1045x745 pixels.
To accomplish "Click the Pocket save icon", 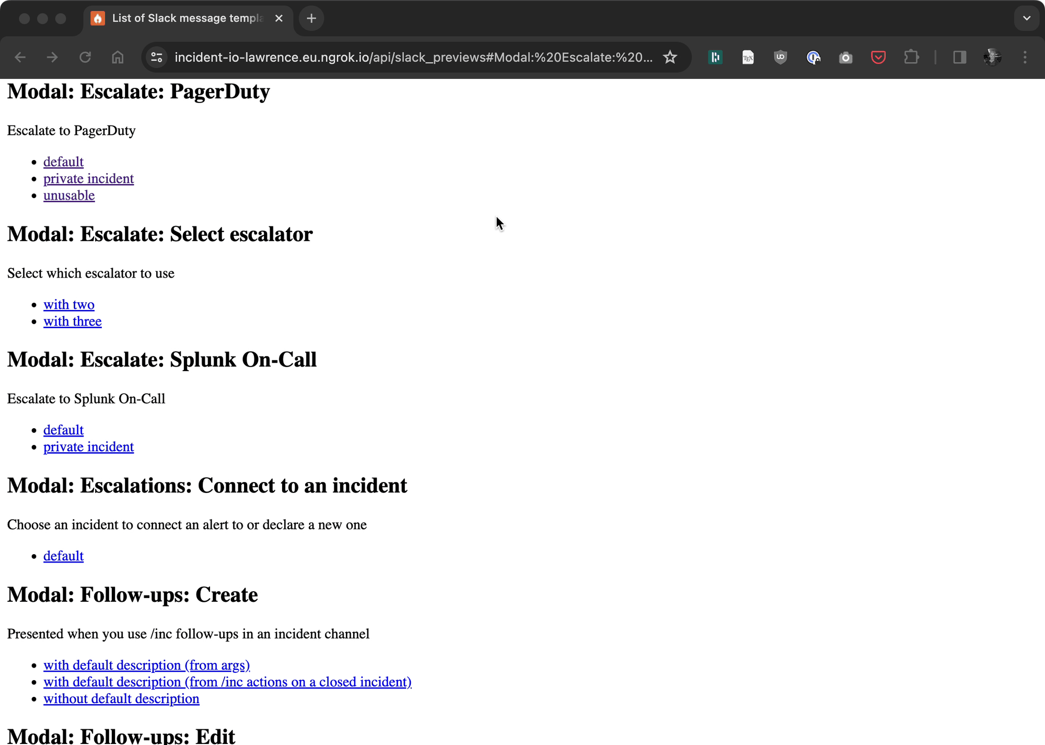I will pyautogui.click(x=878, y=58).
